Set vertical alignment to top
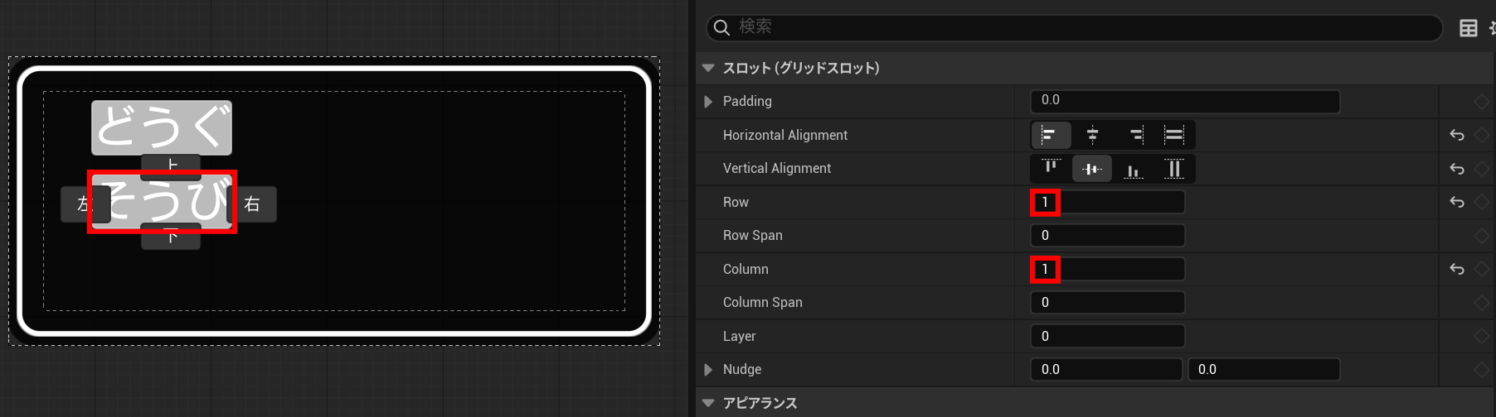This screenshot has width=1496, height=417. pyautogui.click(x=1050, y=169)
